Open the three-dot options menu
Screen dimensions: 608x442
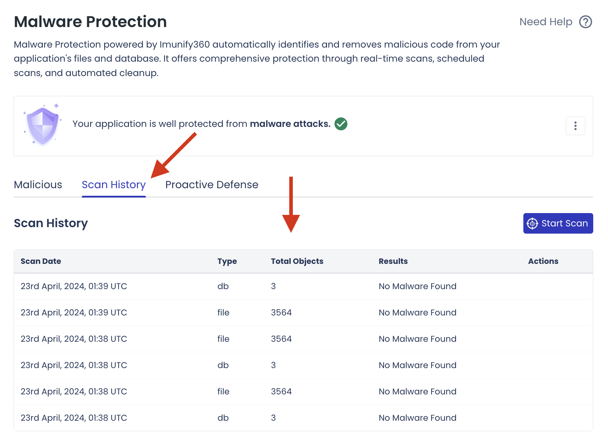click(575, 126)
